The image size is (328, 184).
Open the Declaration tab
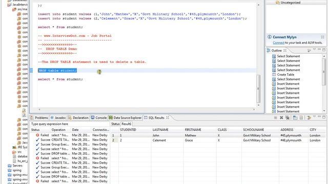point(78,118)
